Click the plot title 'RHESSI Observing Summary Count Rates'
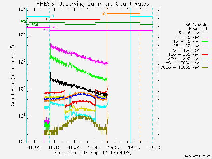 click(93, 4)
